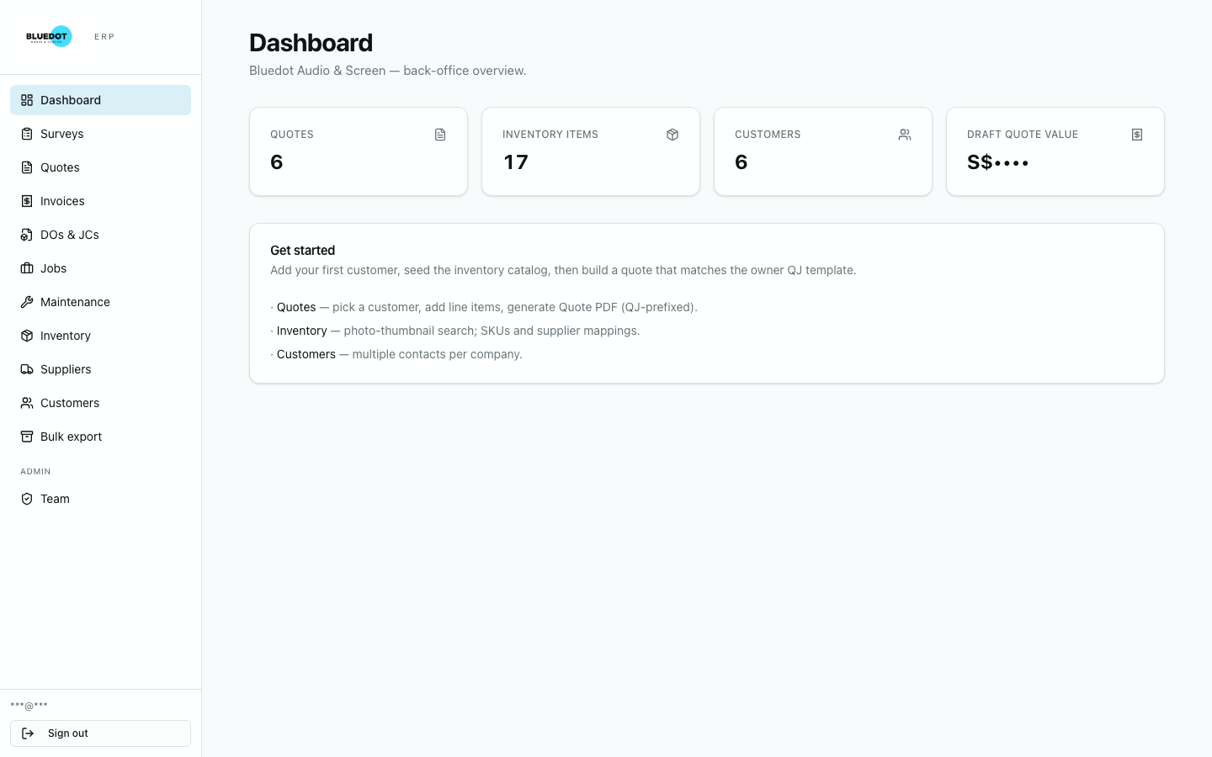Screen dimensions: 1212x757
Task: Click the masked draft quote value S$••••
Action: 998,162
